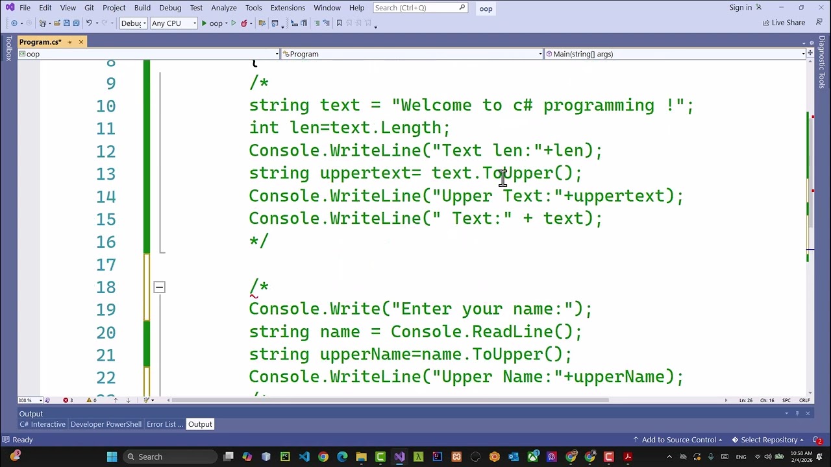The image size is (831, 467).
Task: Open the File menu
Action: [25, 8]
